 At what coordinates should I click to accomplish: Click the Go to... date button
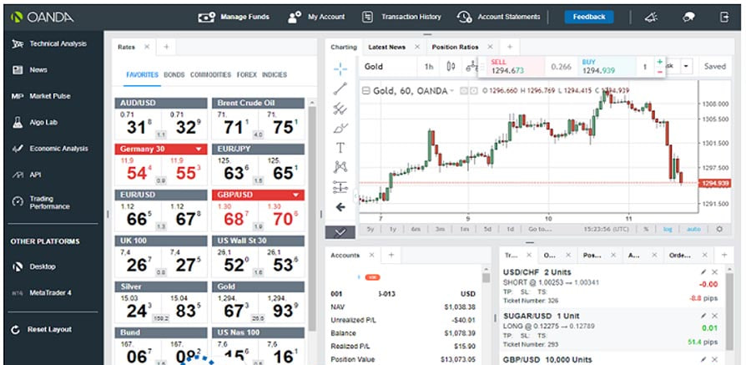(x=540, y=229)
